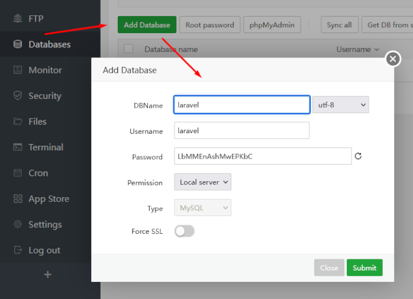Screen dimensions: 413x299
Task: Enable the Force SSL switch
Action: (x=184, y=232)
